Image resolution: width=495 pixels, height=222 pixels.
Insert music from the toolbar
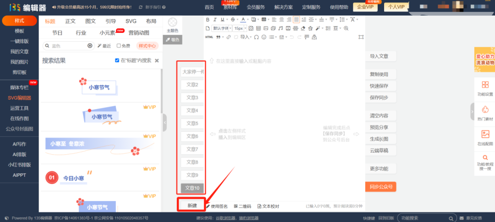tap(280, 28)
